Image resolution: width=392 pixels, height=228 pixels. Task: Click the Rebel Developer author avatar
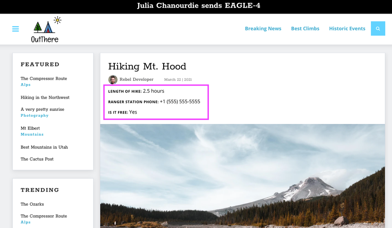point(113,80)
